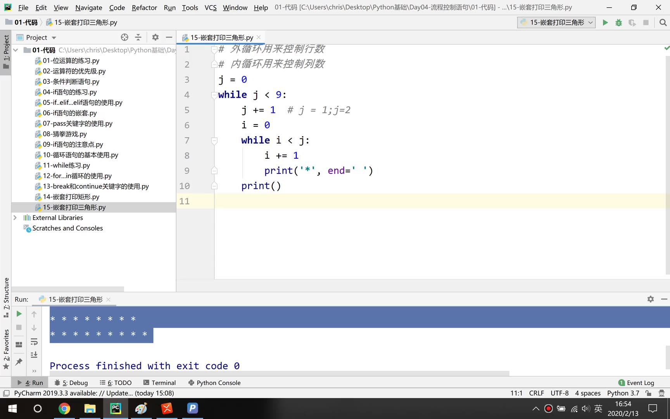Change UTF-8 file encoding

click(x=559, y=393)
